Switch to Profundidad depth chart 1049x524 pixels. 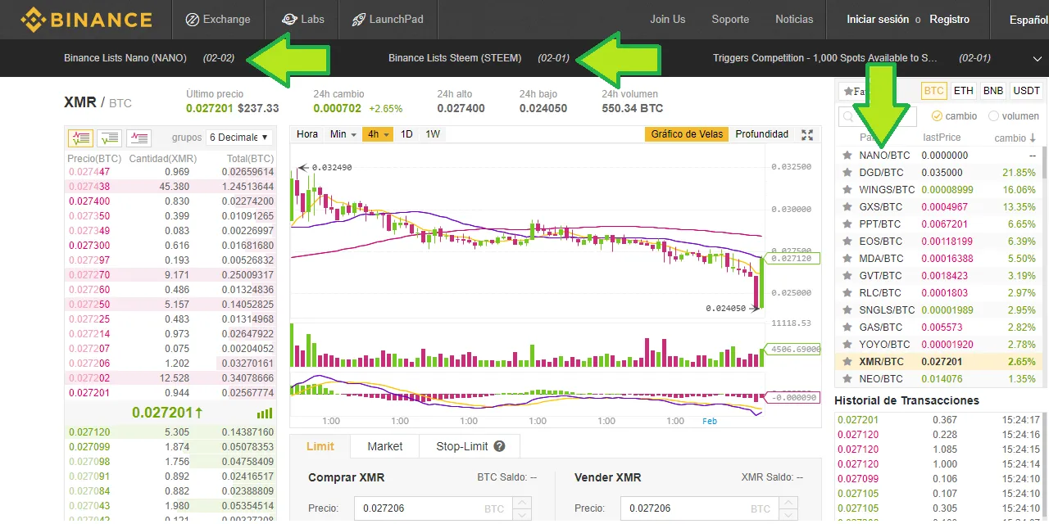761,134
